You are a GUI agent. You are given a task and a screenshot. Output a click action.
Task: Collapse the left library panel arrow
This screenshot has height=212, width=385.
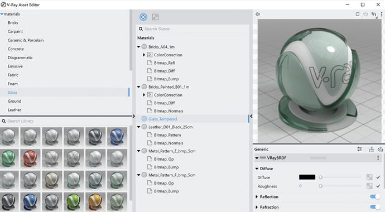pyautogui.click(x=133, y=116)
